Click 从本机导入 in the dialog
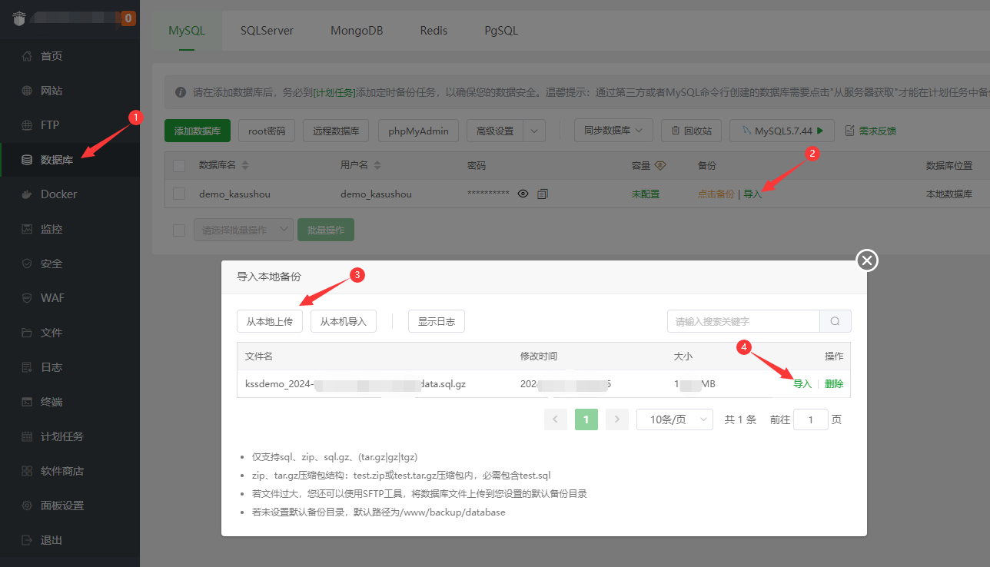This screenshot has height=567, width=990. pos(344,321)
